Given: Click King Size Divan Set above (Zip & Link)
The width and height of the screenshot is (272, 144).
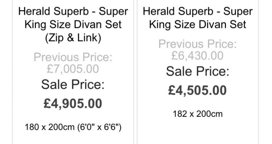Looking at the screenshot, I should 73,24.
